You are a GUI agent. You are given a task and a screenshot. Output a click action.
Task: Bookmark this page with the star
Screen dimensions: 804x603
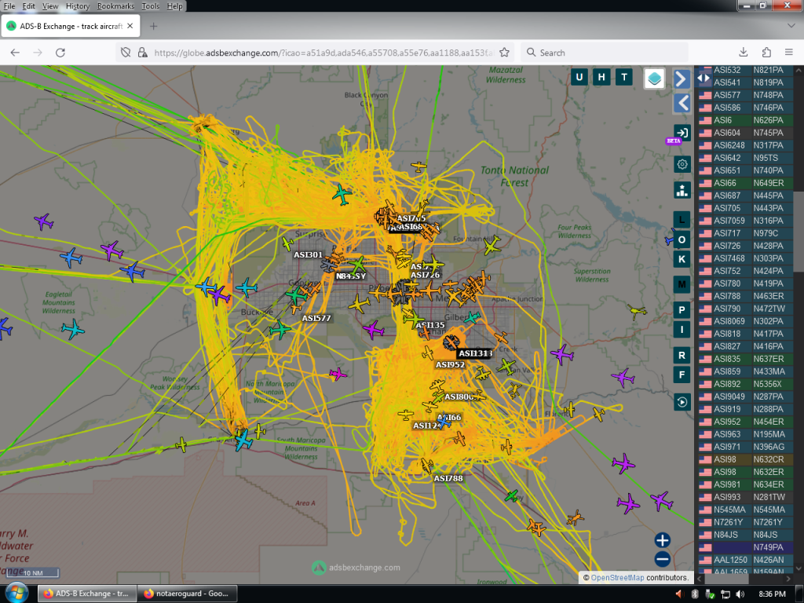[x=505, y=53]
